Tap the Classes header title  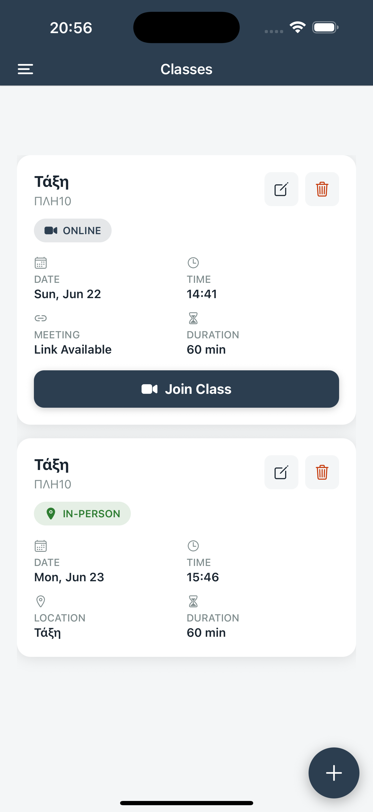(x=186, y=69)
